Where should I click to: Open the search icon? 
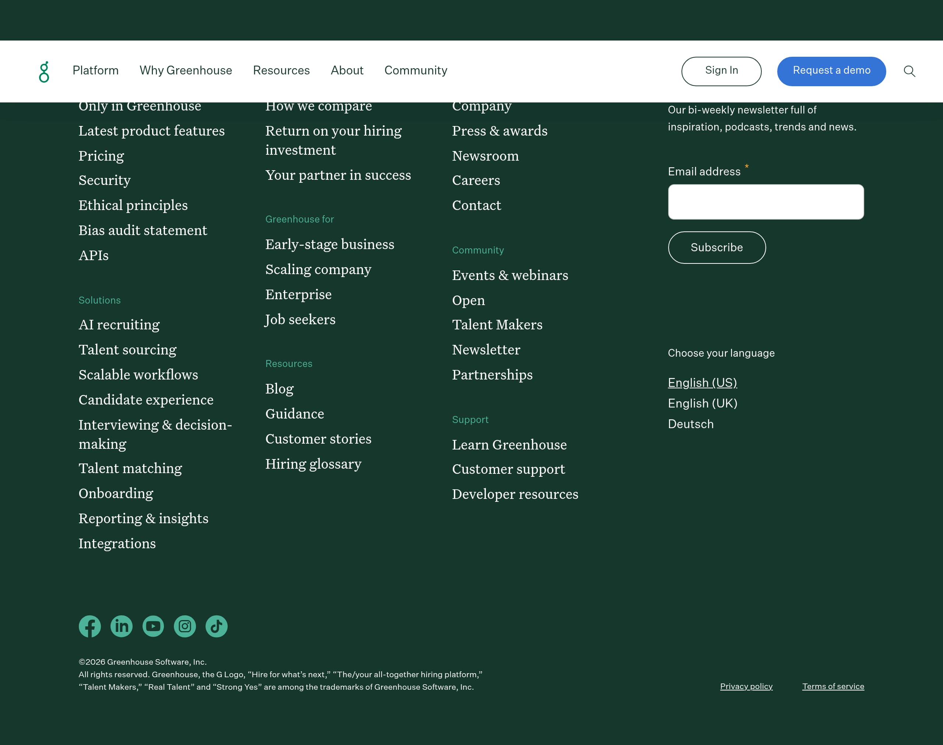tap(909, 71)
